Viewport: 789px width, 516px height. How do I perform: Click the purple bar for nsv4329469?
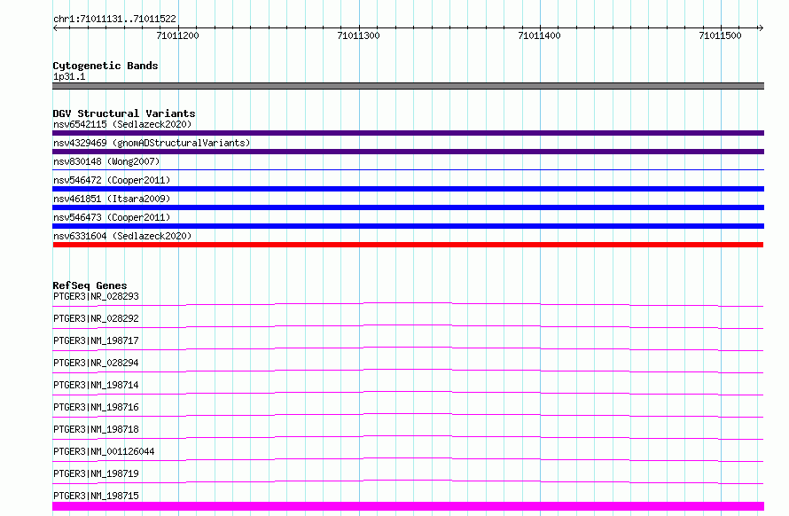(408, 152)
